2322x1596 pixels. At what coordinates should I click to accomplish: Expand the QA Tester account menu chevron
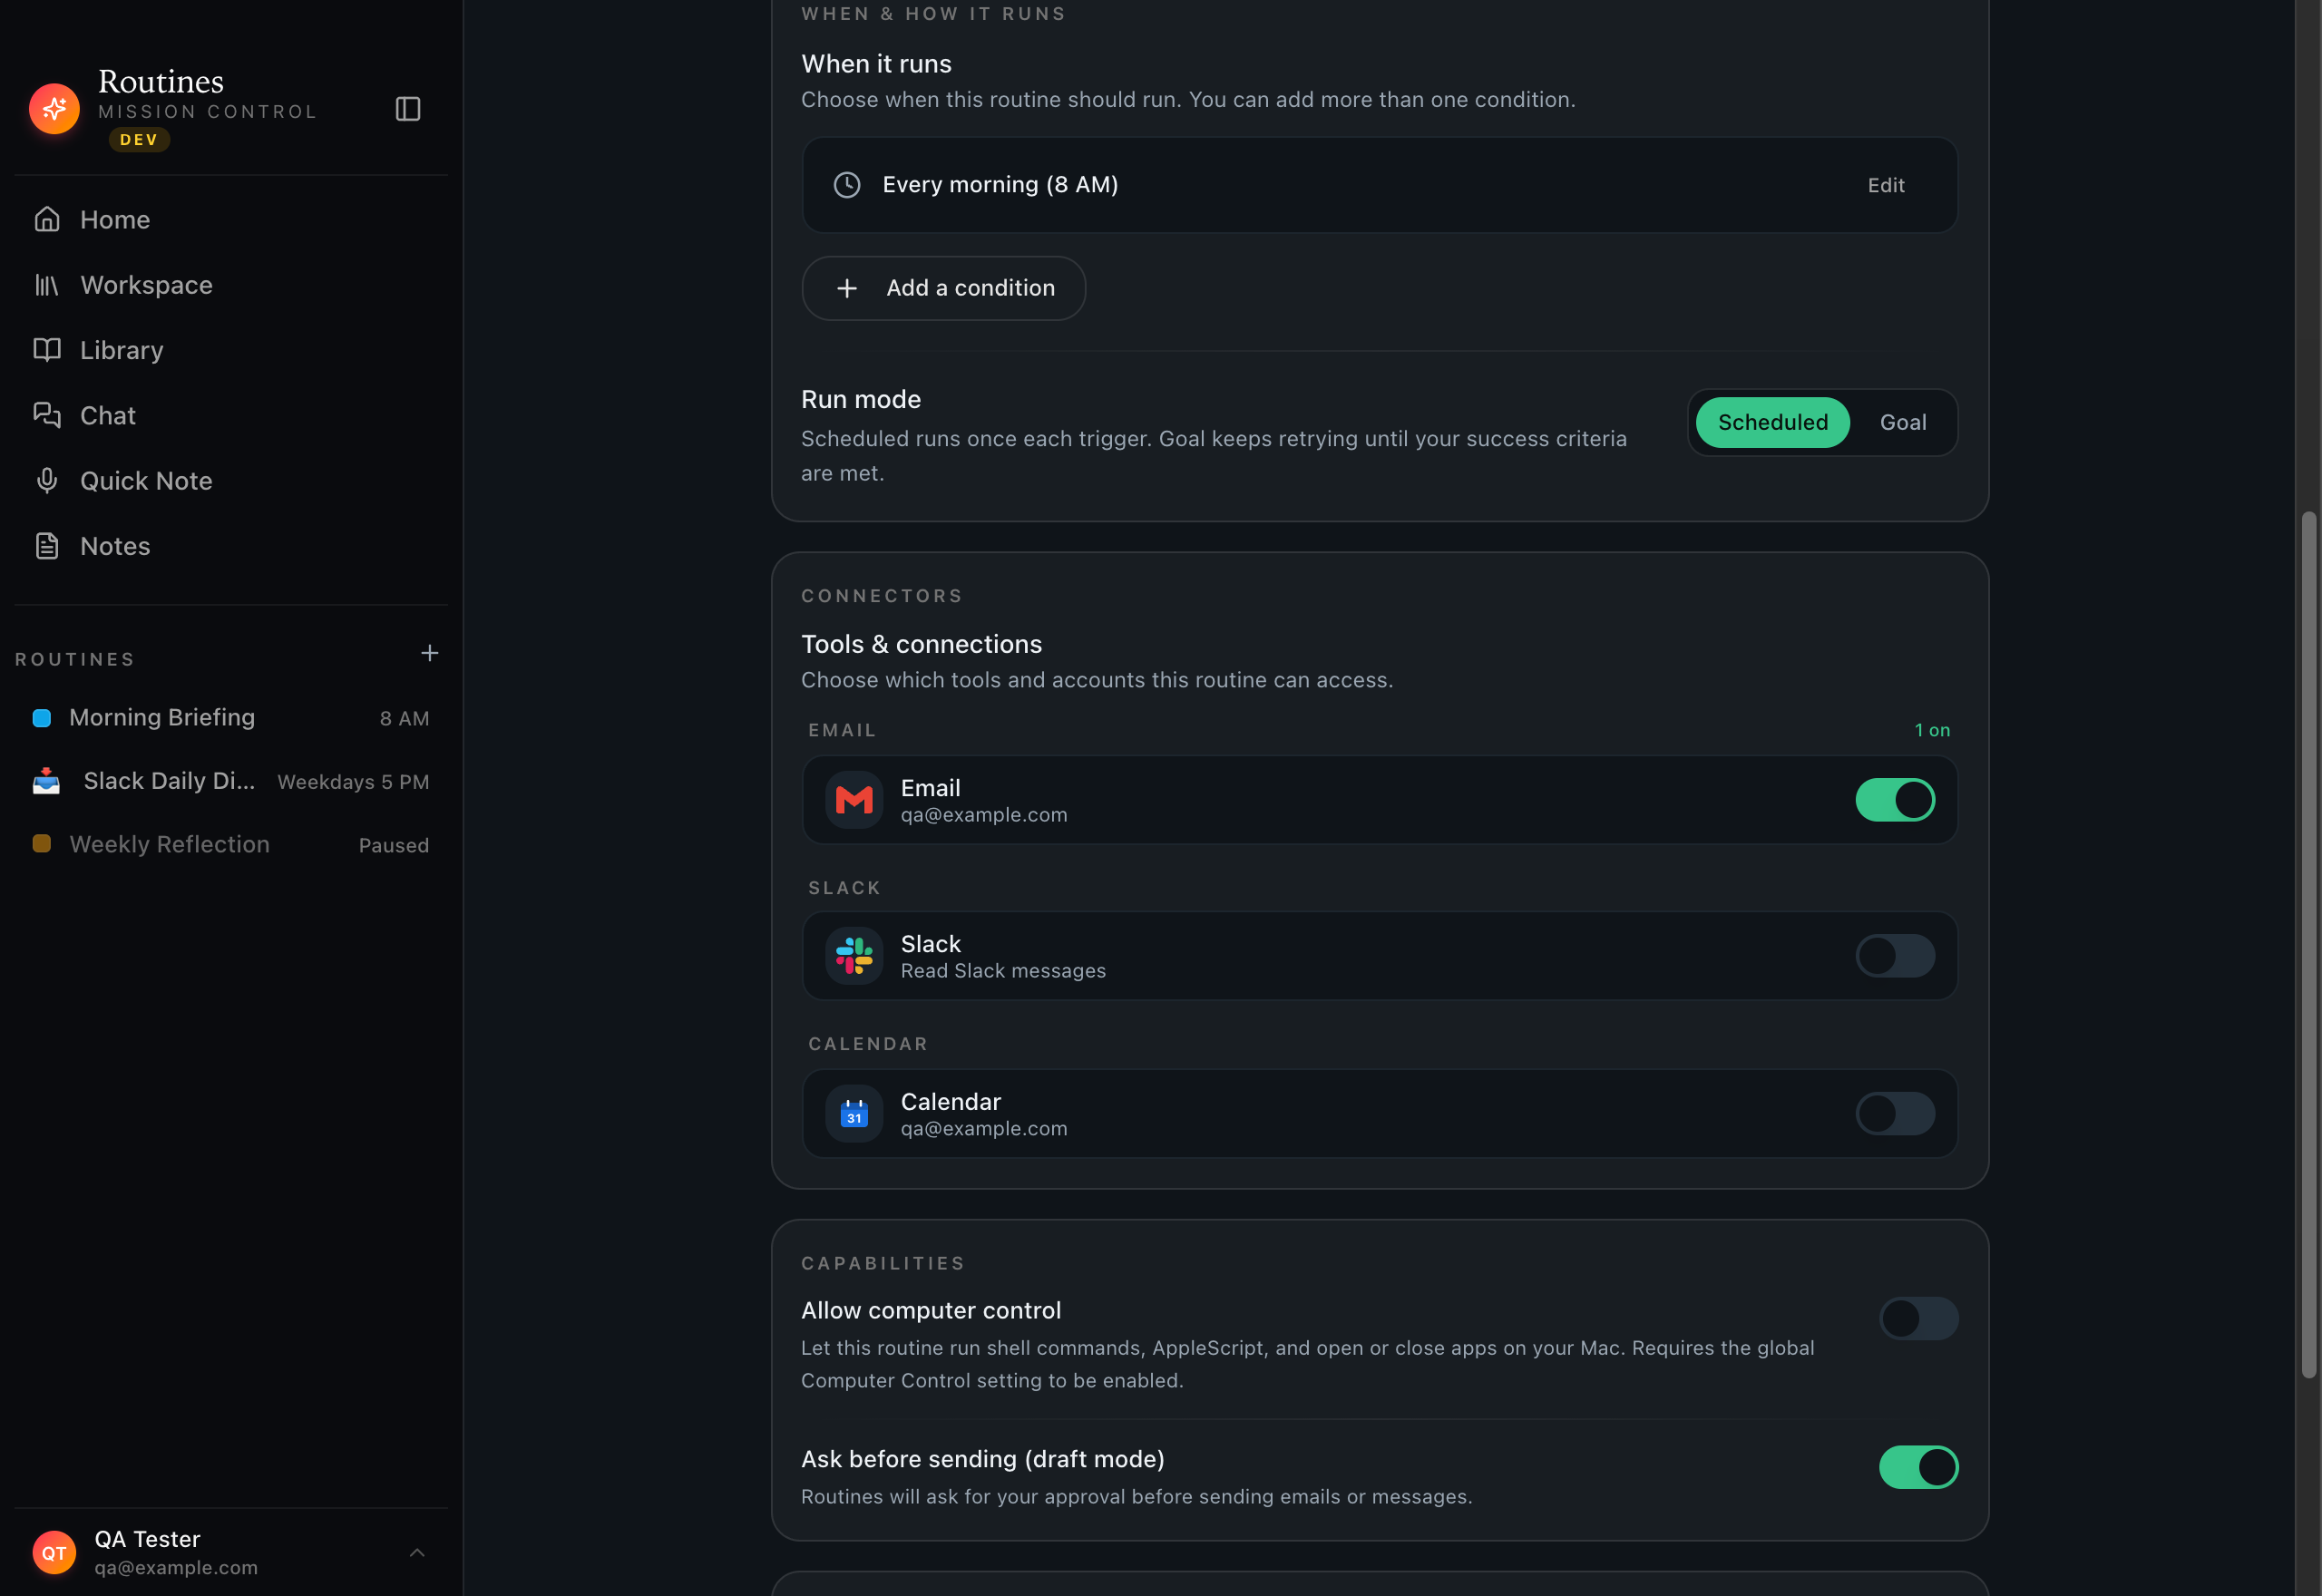tap(417, 1552)
